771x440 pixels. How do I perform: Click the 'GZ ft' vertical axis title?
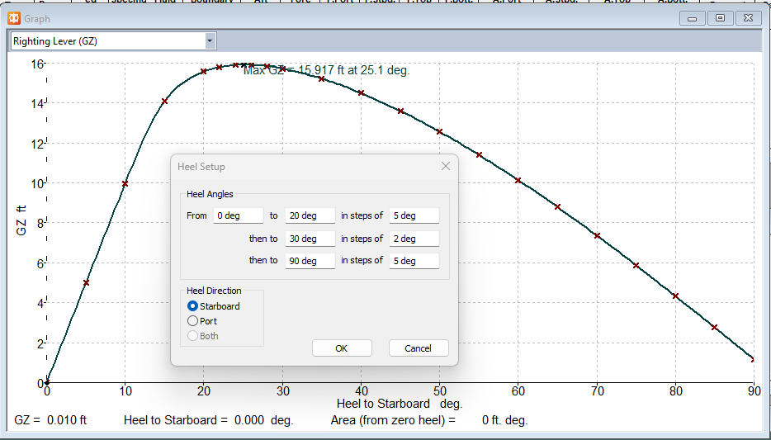tap(21, 220)
